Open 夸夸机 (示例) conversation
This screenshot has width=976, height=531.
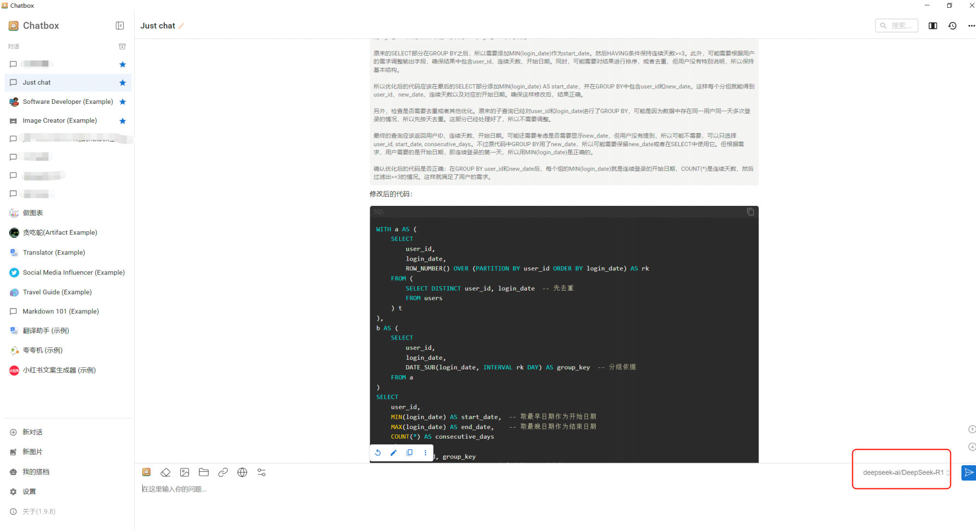click(68, 350)
